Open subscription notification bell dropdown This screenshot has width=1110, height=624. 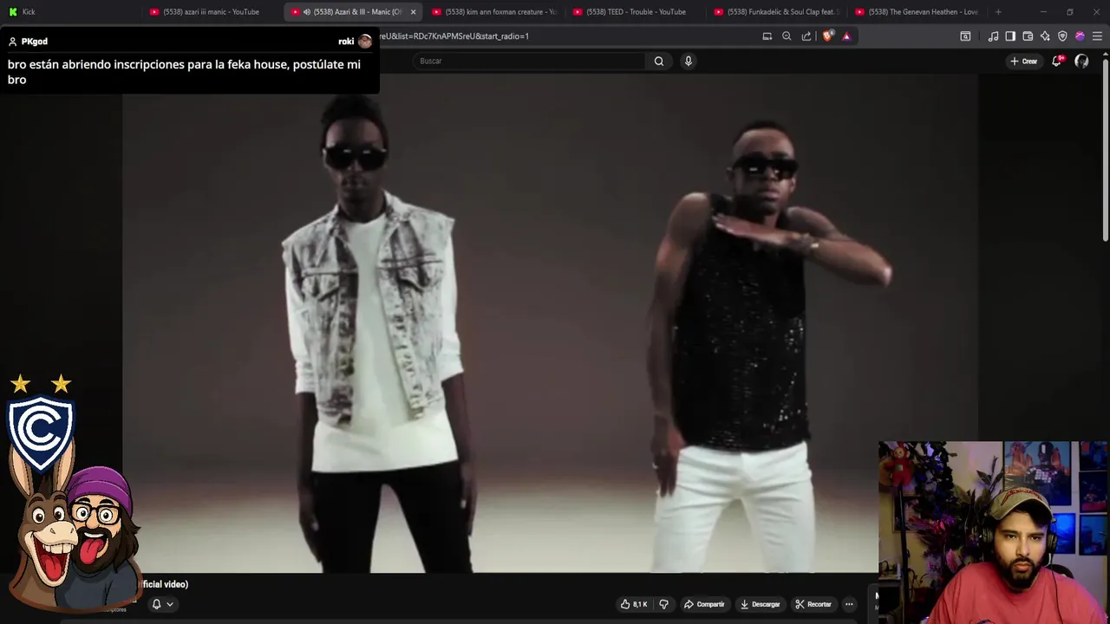click(x=162, y=604)
